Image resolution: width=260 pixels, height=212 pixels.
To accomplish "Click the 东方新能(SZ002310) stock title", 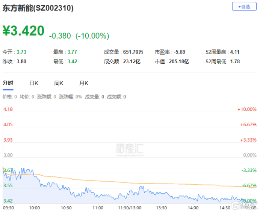I will point(38,8).
